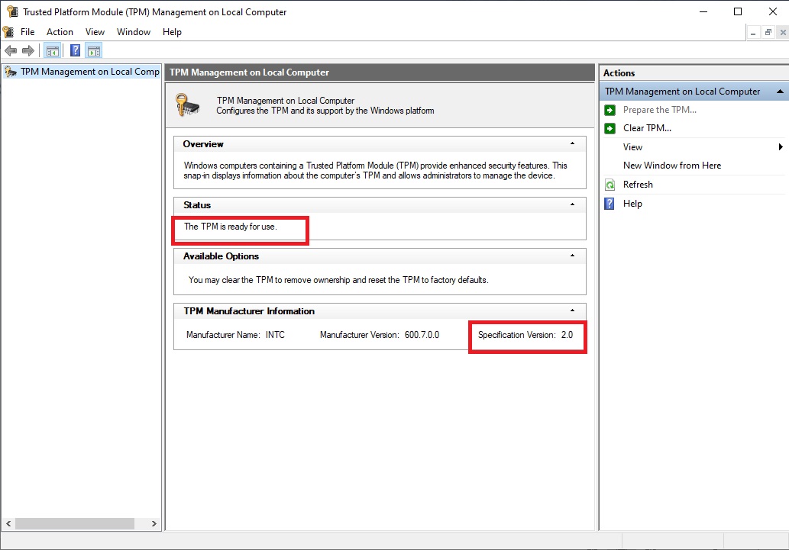The width and height of the screenshot is (789, 550).
Task: Select TPM Management on Local Comp tree item
Action: click(84, 71)
